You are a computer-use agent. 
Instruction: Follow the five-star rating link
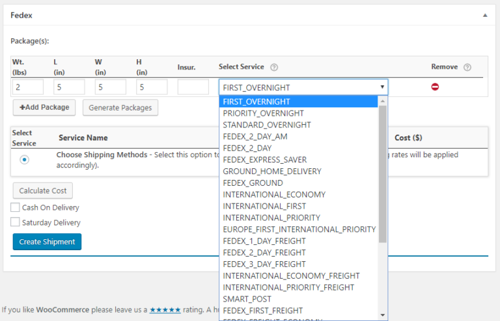coord(165,309)
